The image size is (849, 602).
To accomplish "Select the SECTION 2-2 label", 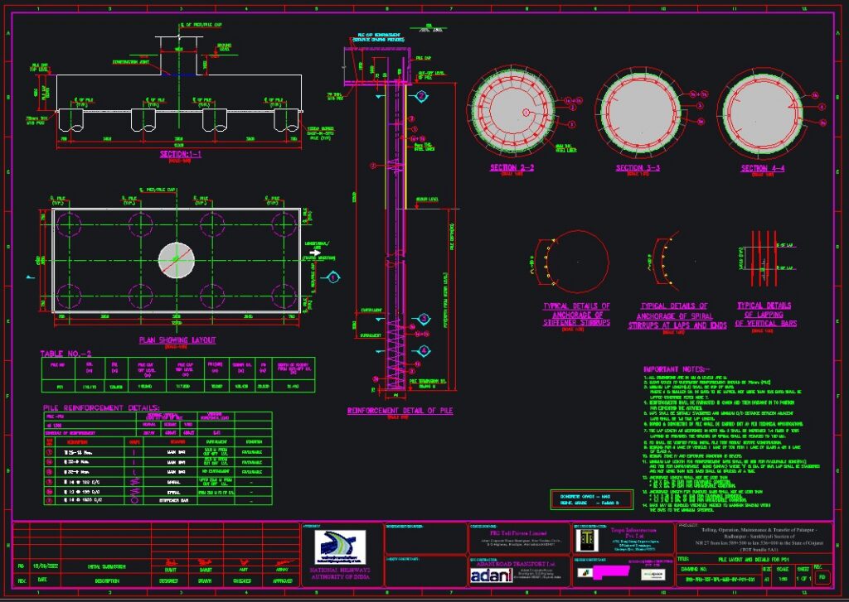I will click(512, 167).
